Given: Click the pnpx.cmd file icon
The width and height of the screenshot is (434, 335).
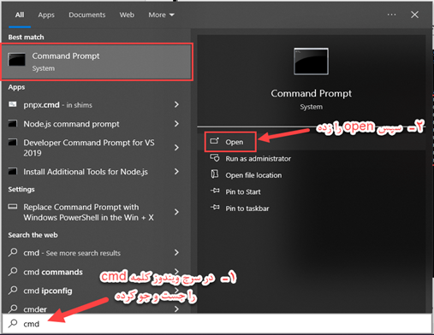Looking at the screenshot, I should coord(13,104).
